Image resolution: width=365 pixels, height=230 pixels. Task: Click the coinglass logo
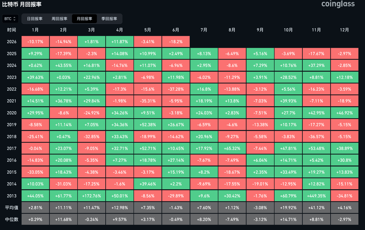[x=338, y=4]
